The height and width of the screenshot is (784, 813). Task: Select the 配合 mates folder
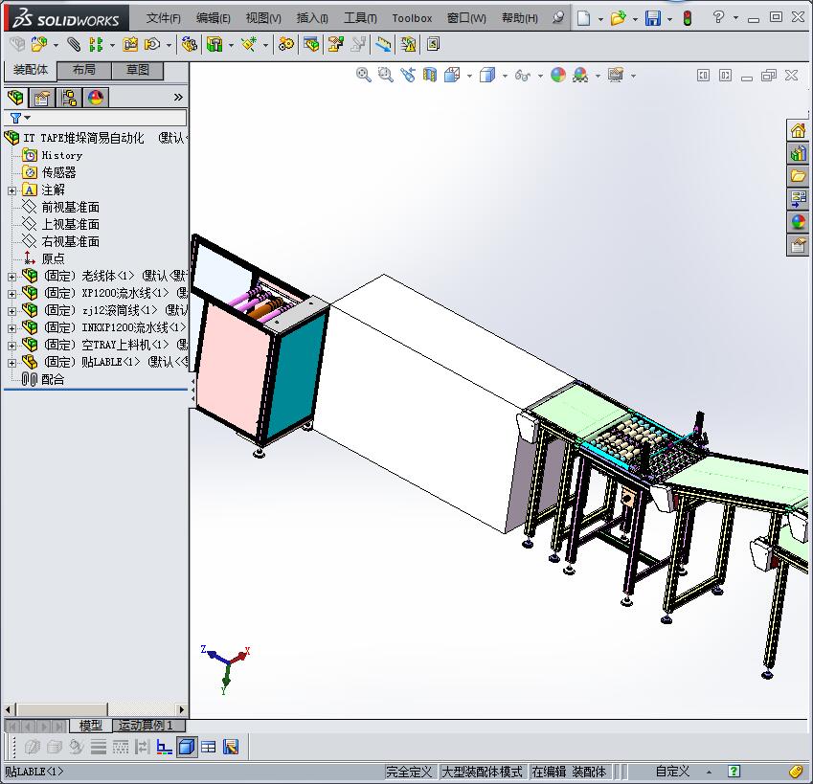(x=53, y=380)
